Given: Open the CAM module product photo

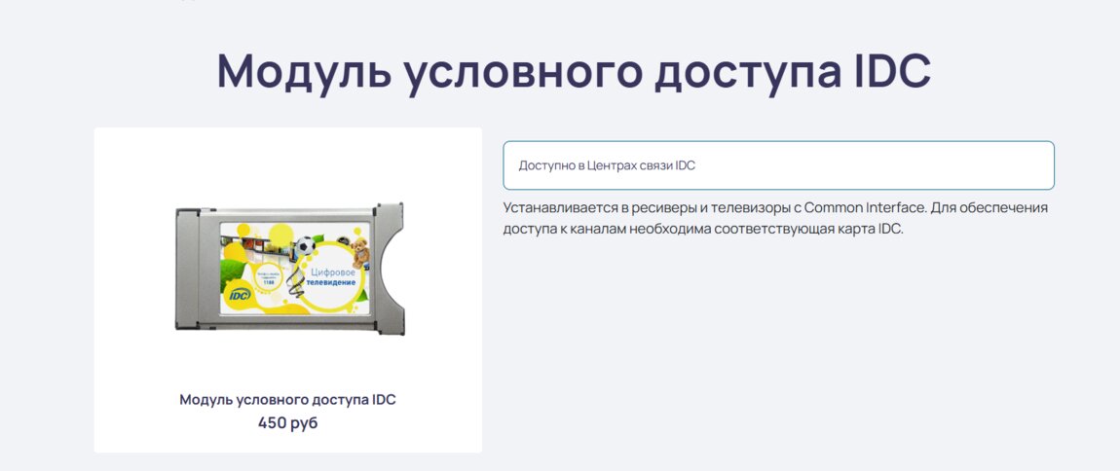Looking at the screenshot, I should click(x=288, y=266).
